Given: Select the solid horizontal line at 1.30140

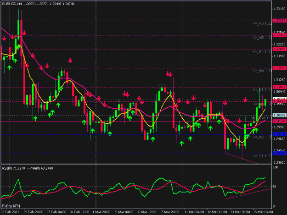Looking at the screenshot, I should pyautogui.click(x=136, y=121).
